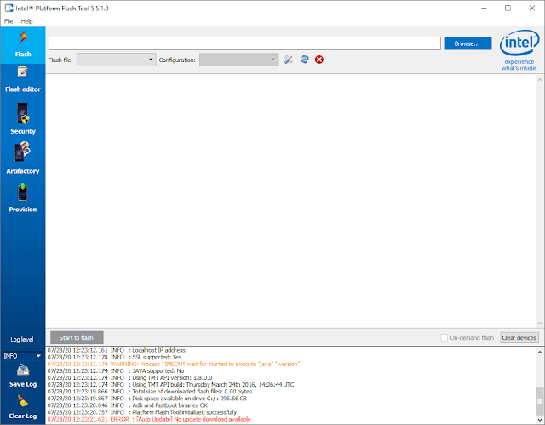The height and width of the screenshot is (425, 545).
Task: Minimize the Platform Flash Tool window
Action: pyautogui.click(x=484, y=8)
